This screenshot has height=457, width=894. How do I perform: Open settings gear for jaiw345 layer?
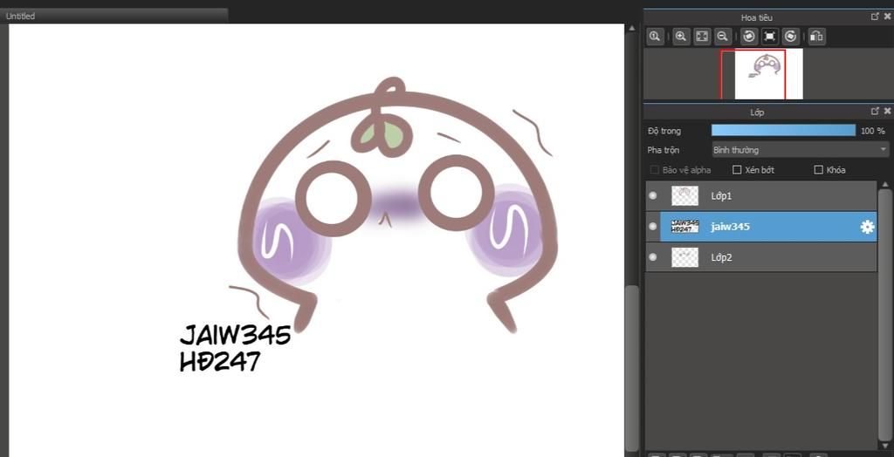[x=867, y=227]
